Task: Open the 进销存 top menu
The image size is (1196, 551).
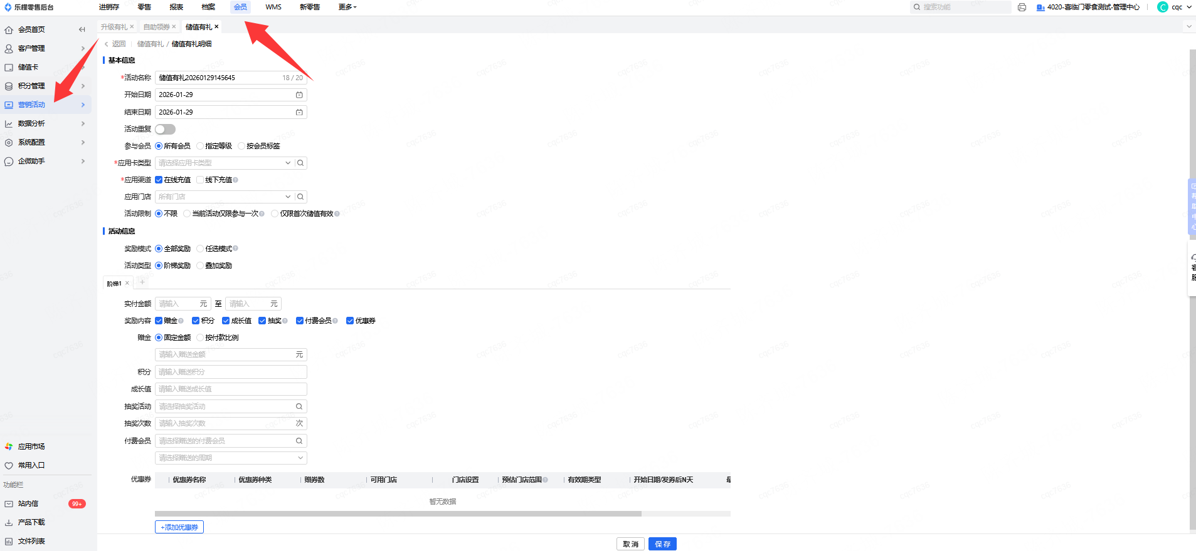Action: [x=109, y=7]
